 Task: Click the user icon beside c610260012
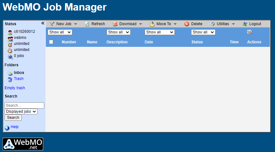[x=10, y=32]
